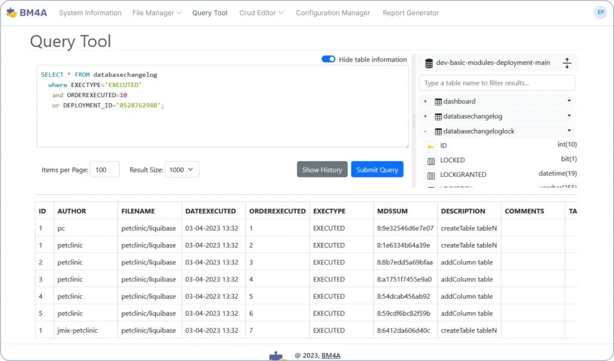Open the File Manager menu
Viewport: 614px width, 361px height.
point(156,13)
